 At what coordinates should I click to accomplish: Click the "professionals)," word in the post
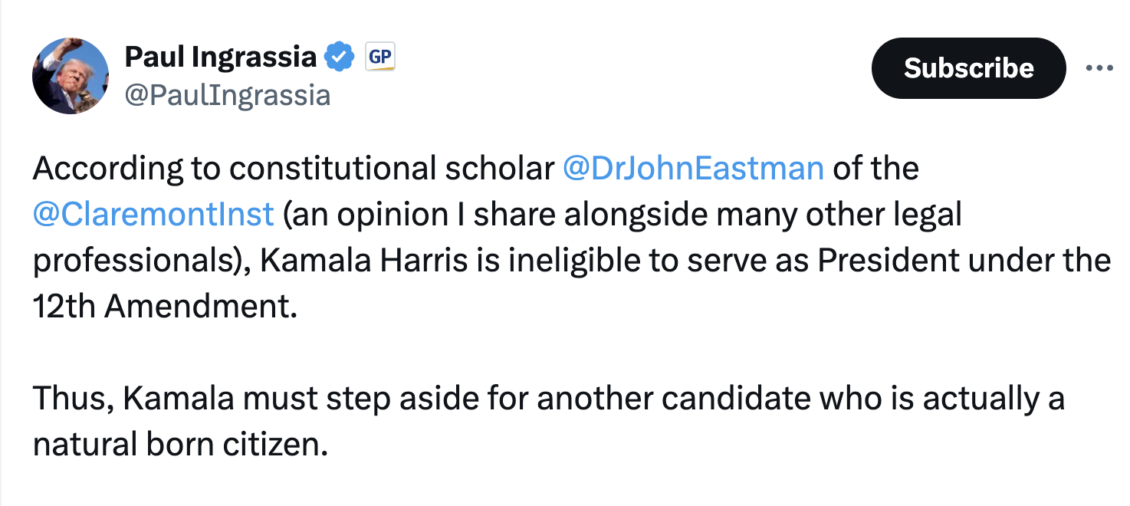click(x=143, y=261)
